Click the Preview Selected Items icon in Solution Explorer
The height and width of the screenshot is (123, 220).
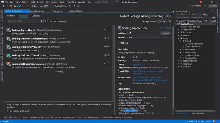coord(207,14)
